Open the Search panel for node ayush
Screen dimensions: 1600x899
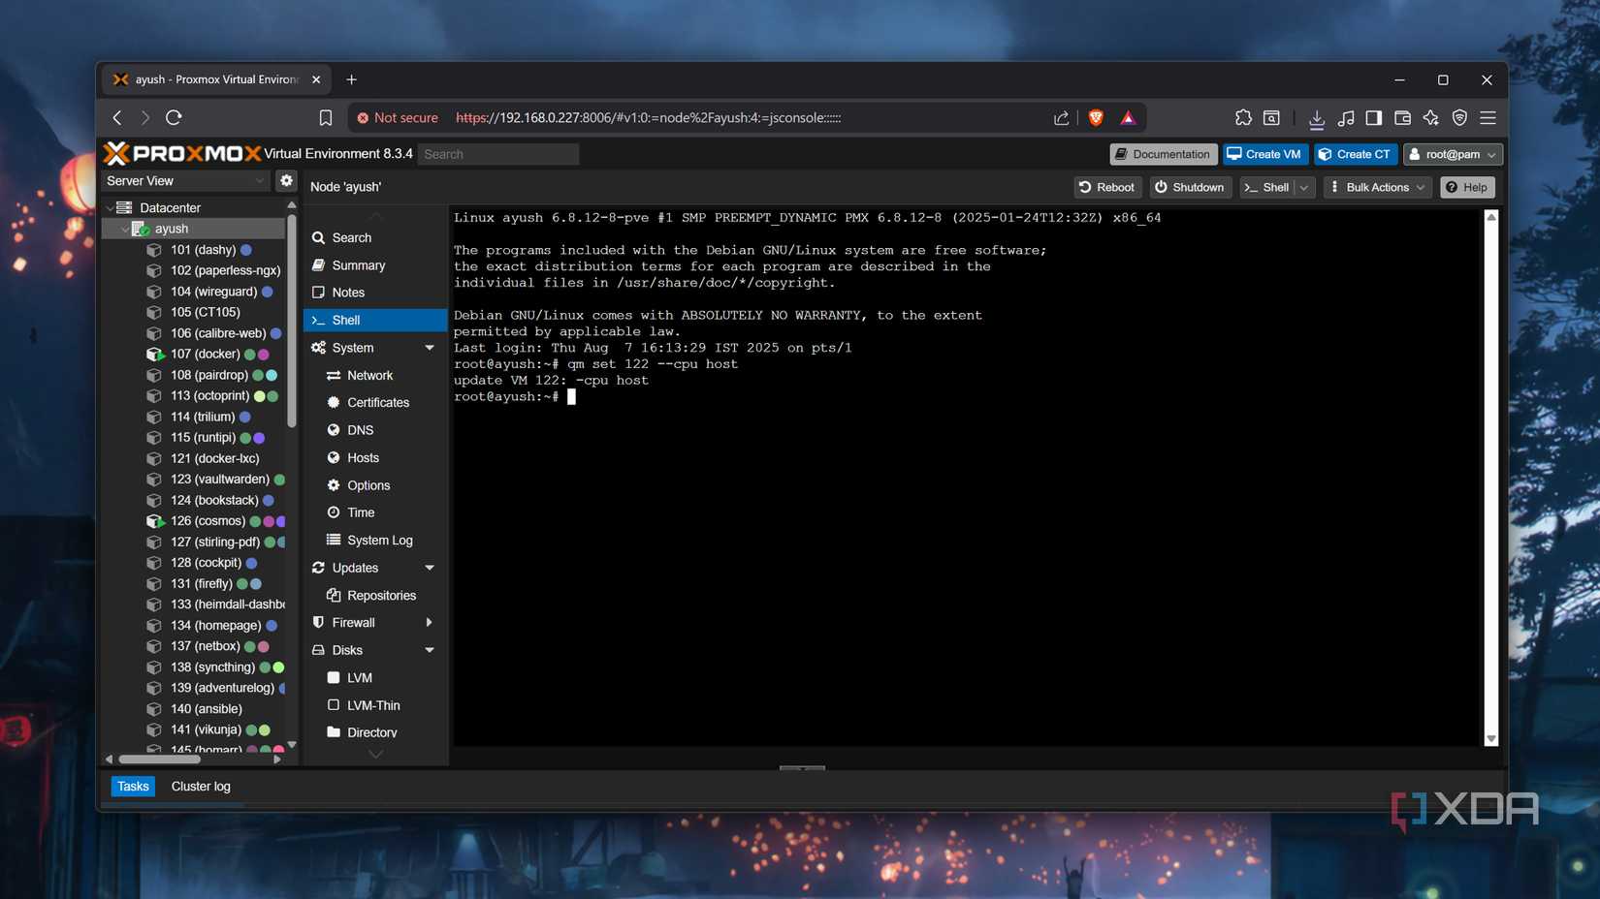[x=350, y=237]
